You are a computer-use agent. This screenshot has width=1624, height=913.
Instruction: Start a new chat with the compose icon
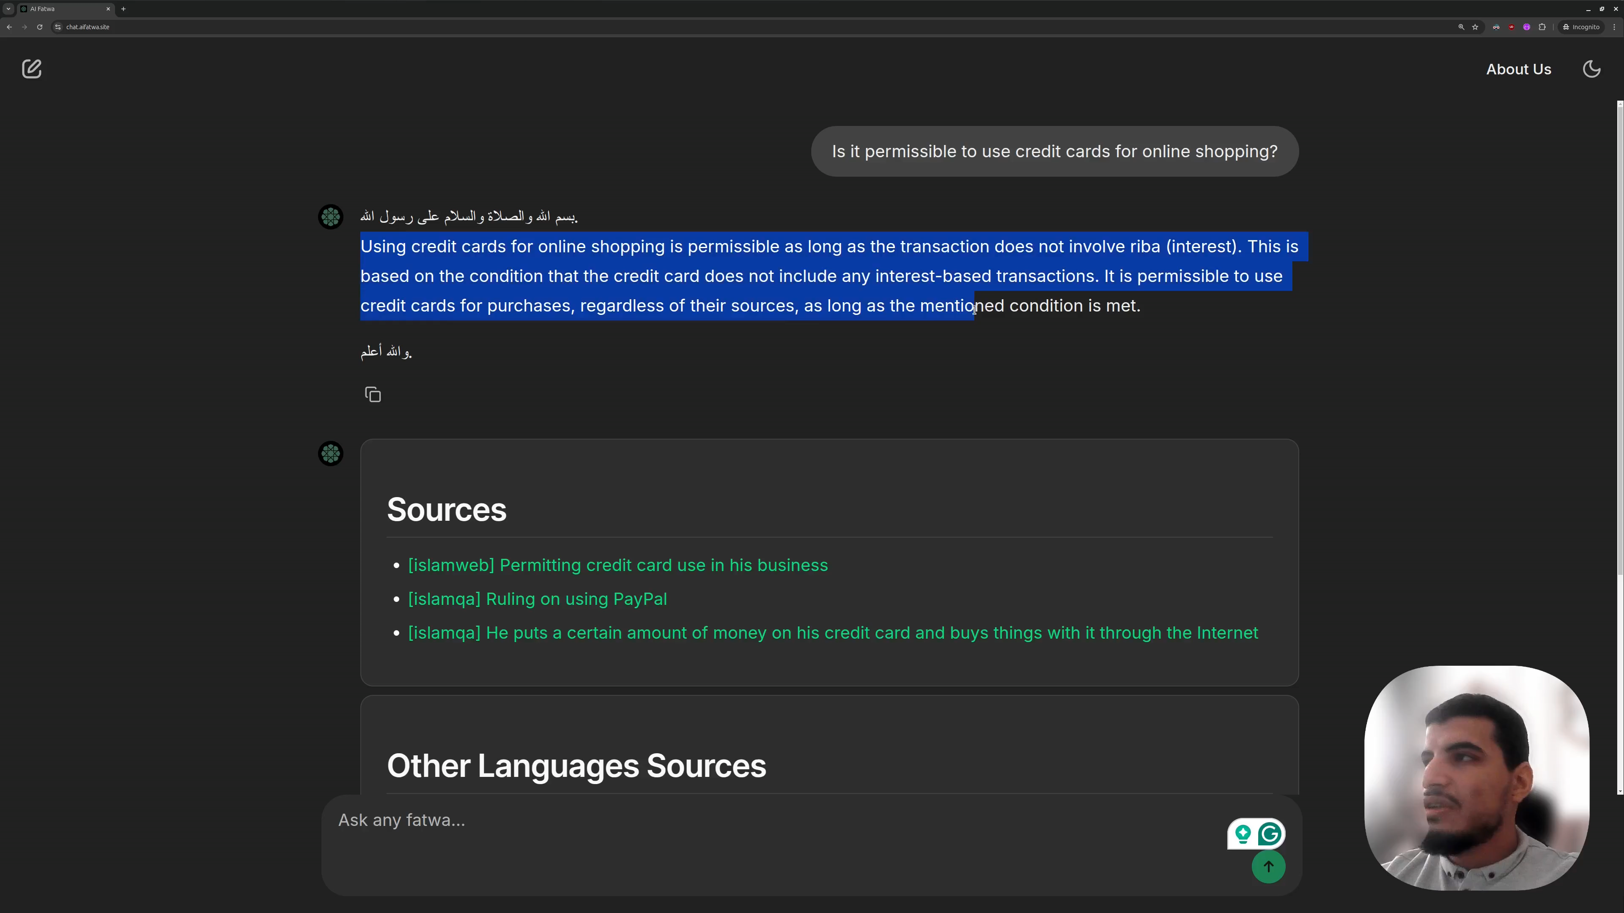coord(32,68)
